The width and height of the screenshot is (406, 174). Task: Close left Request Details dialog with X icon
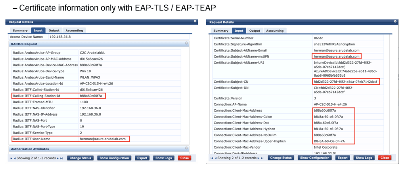point(195,21)
